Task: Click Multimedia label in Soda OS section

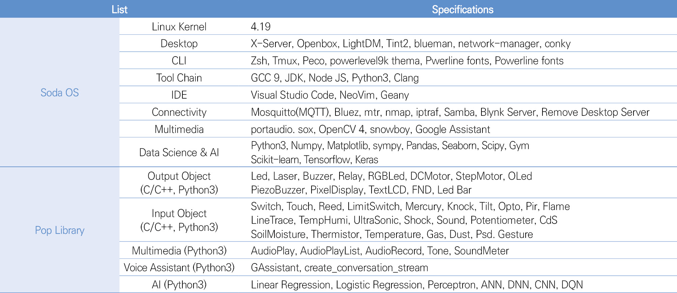Action: [179, 129]
